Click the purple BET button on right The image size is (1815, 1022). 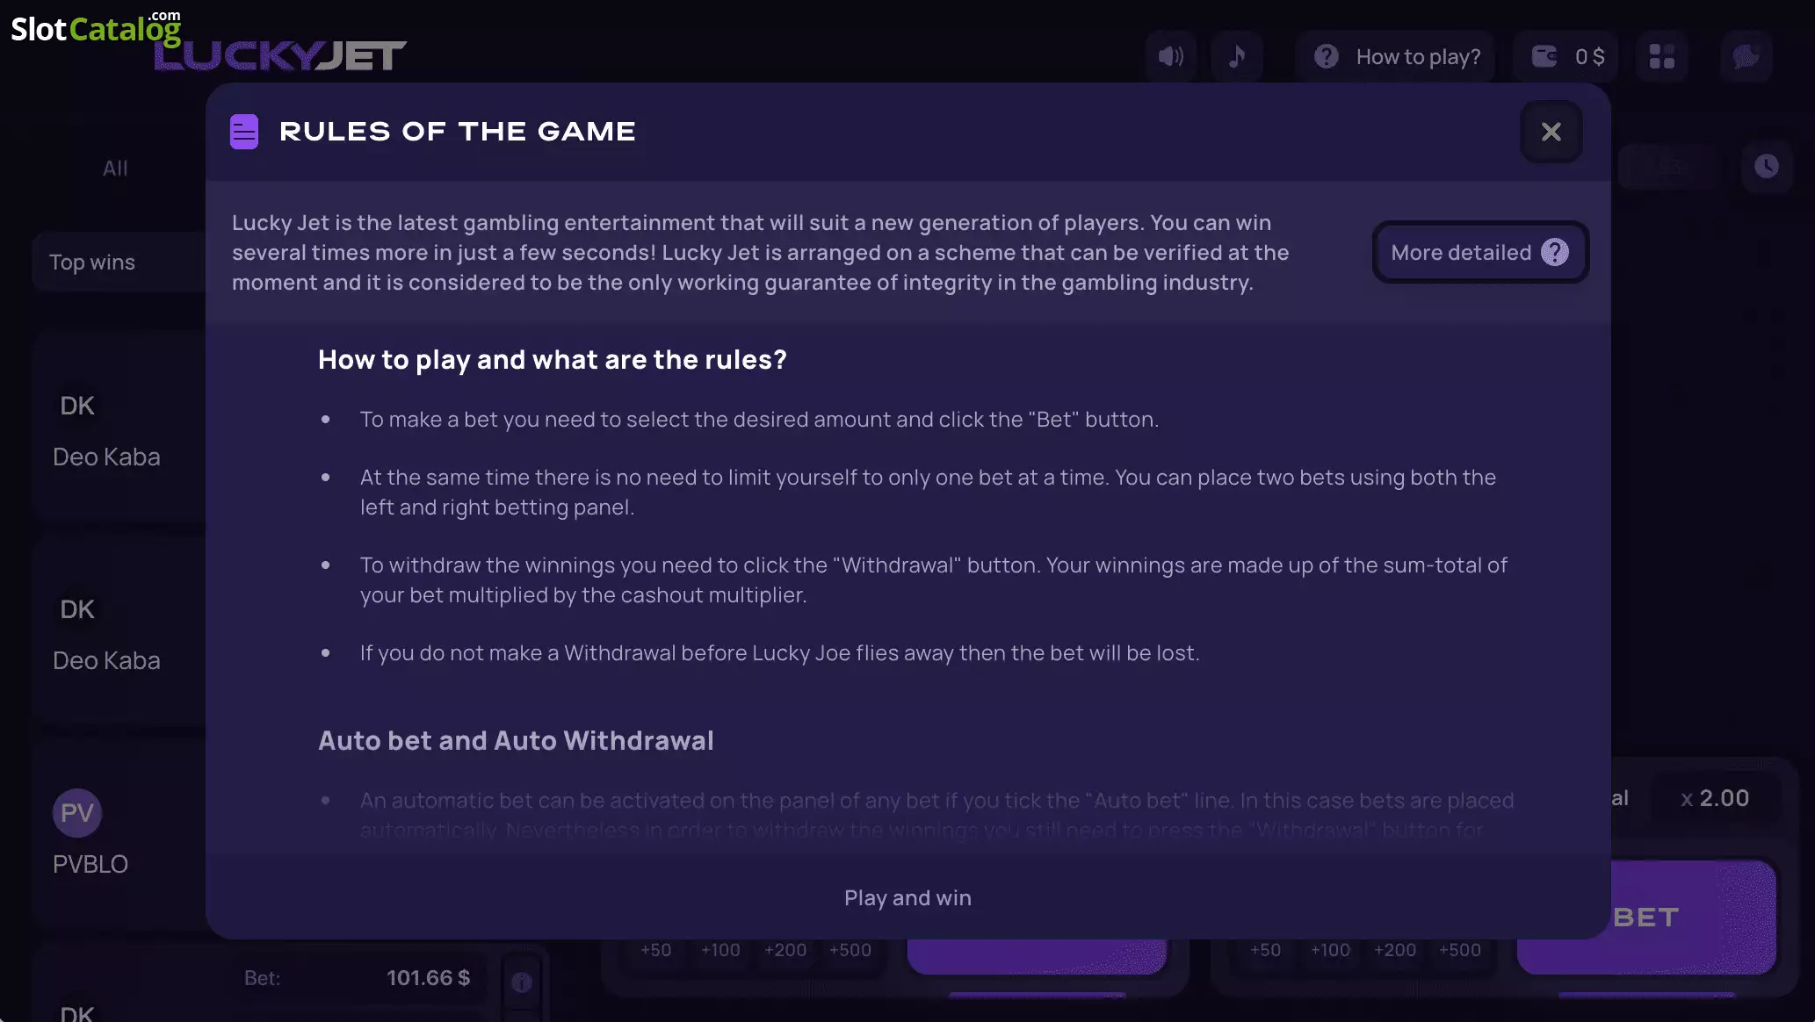pyautogui.click(x=1646, y=918)
